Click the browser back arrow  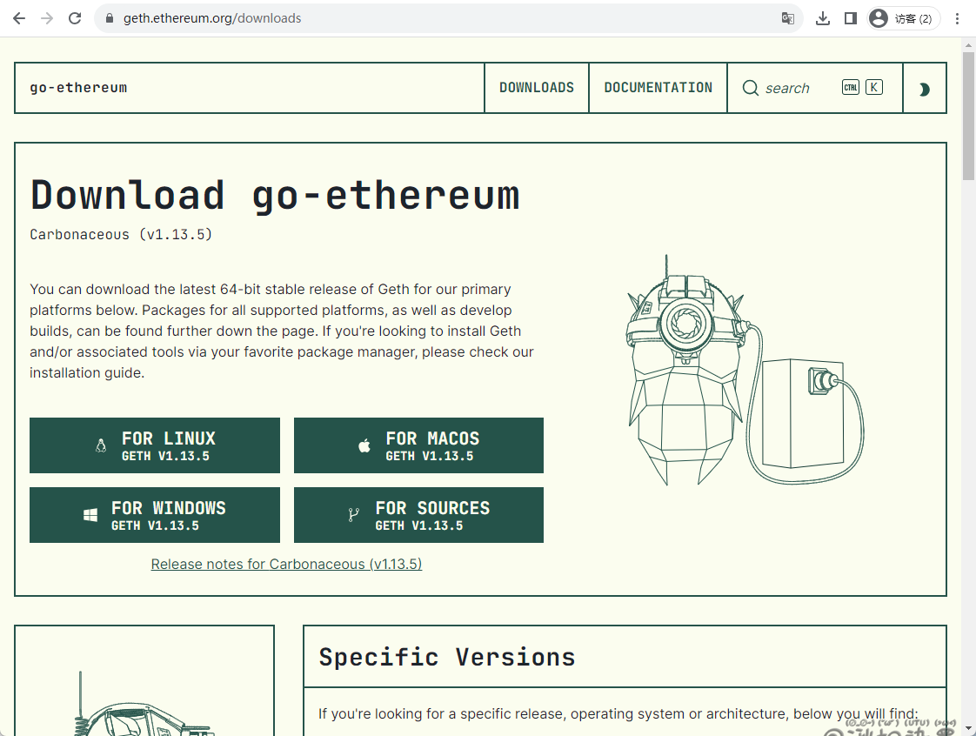[19, 18]
